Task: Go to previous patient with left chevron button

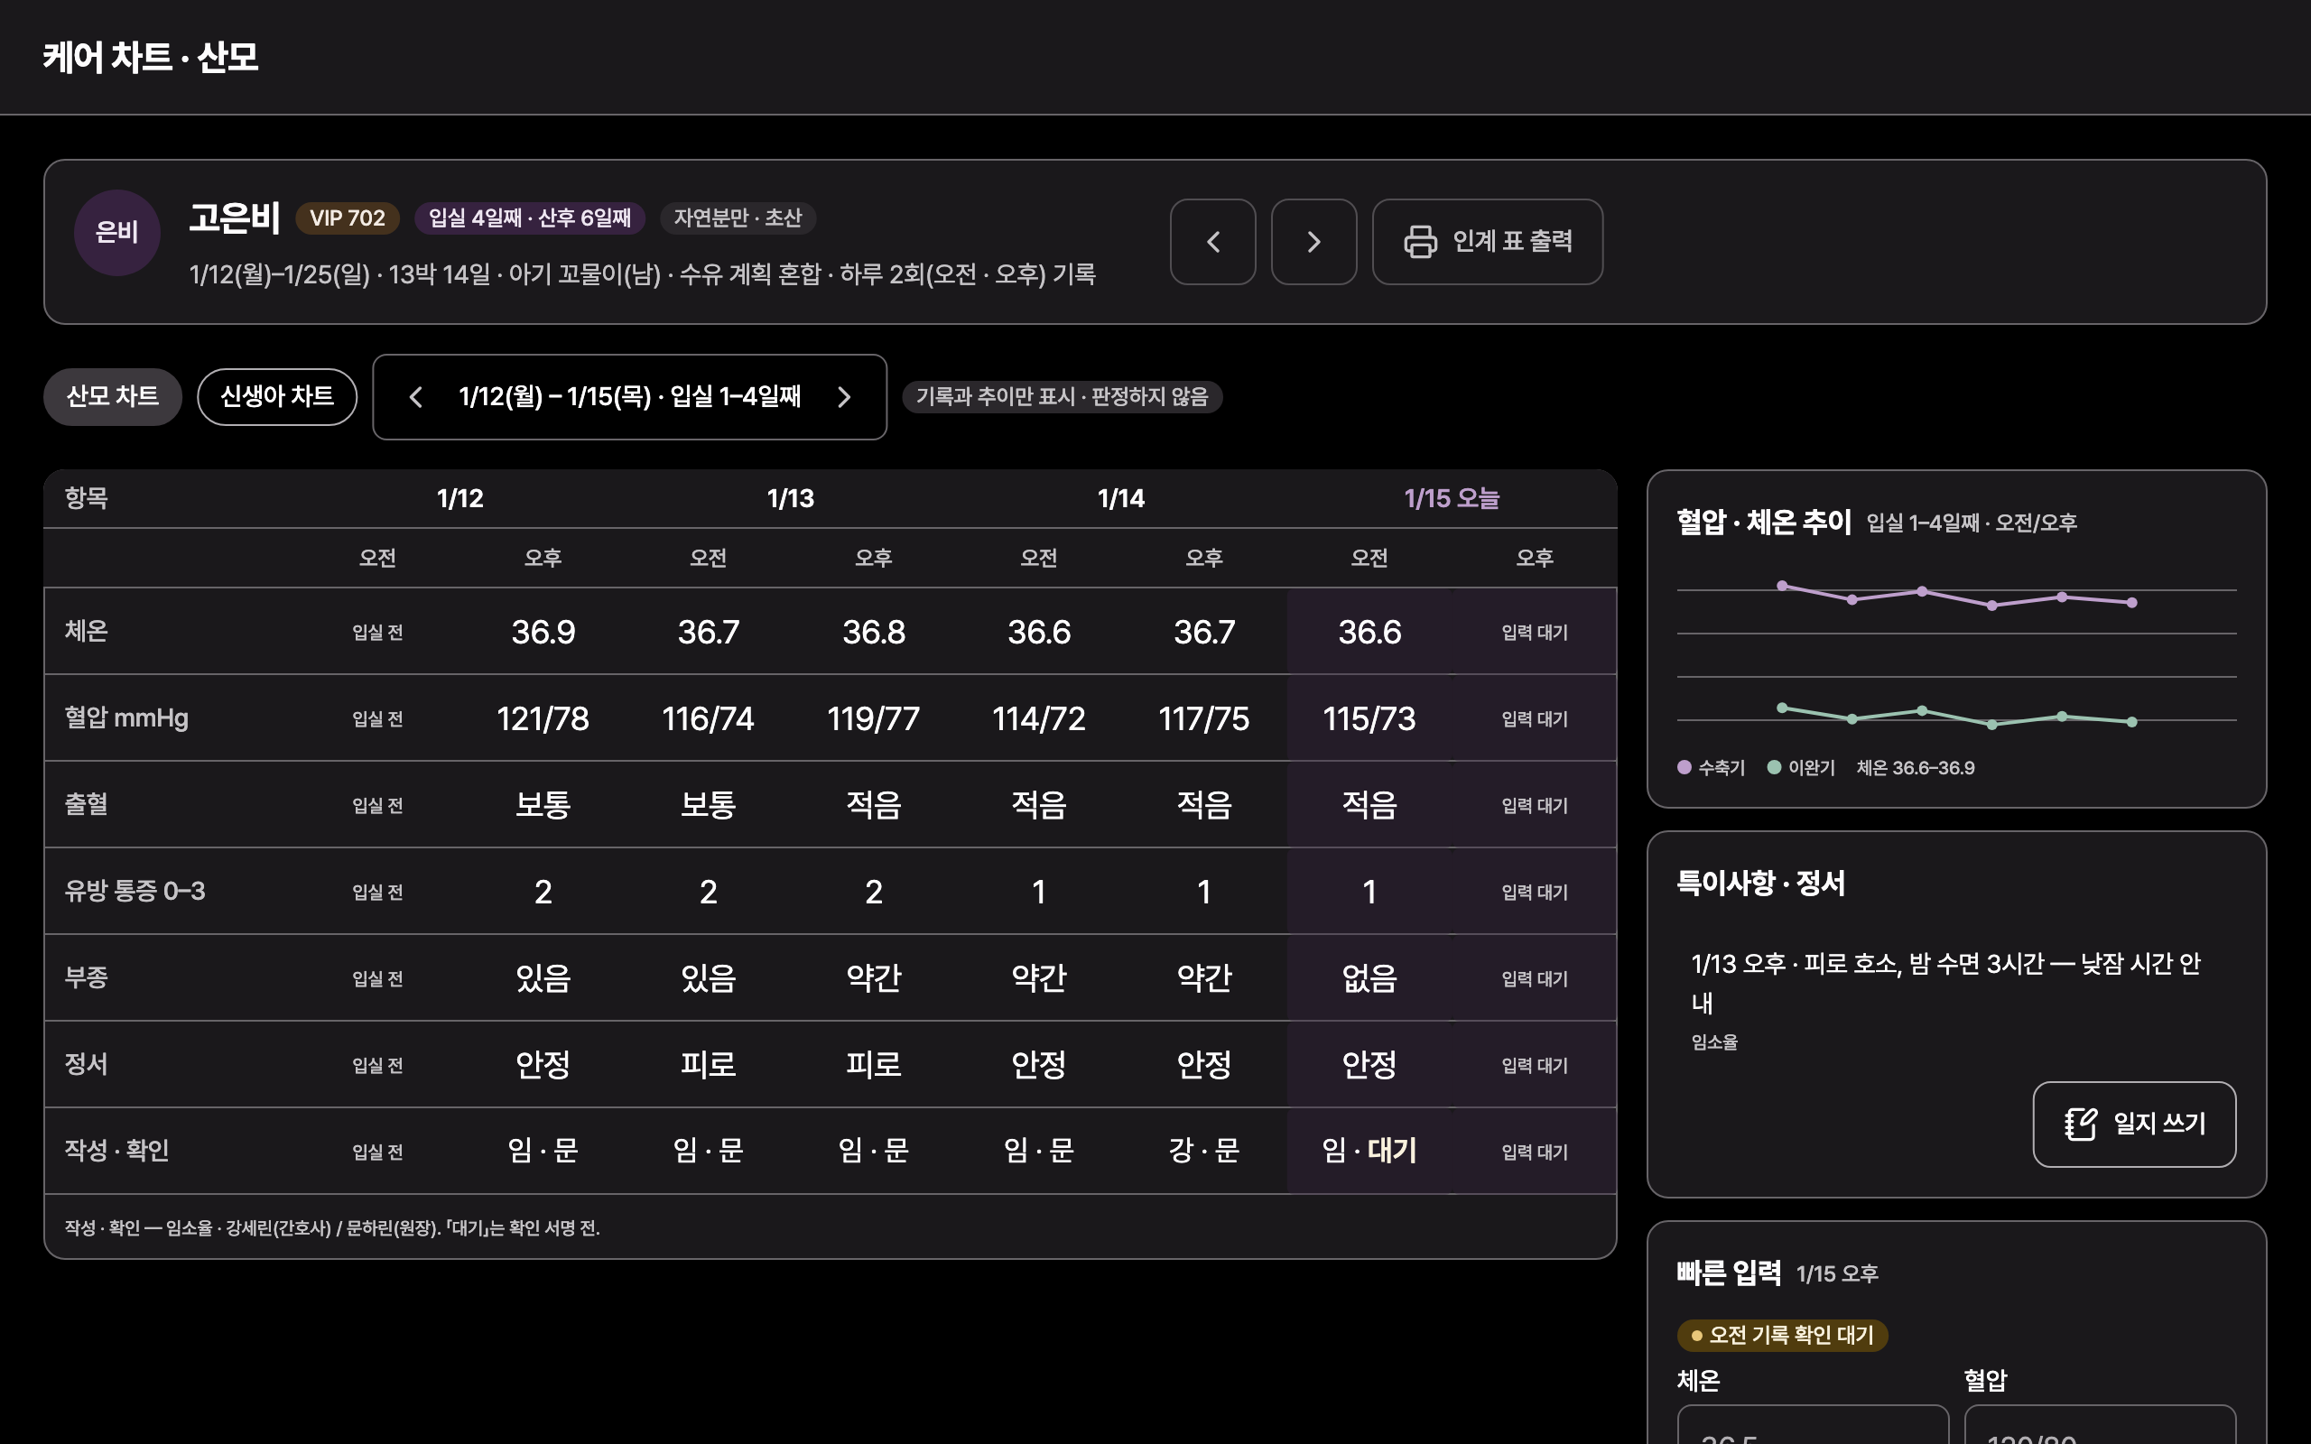Action: coord(1212,242)
